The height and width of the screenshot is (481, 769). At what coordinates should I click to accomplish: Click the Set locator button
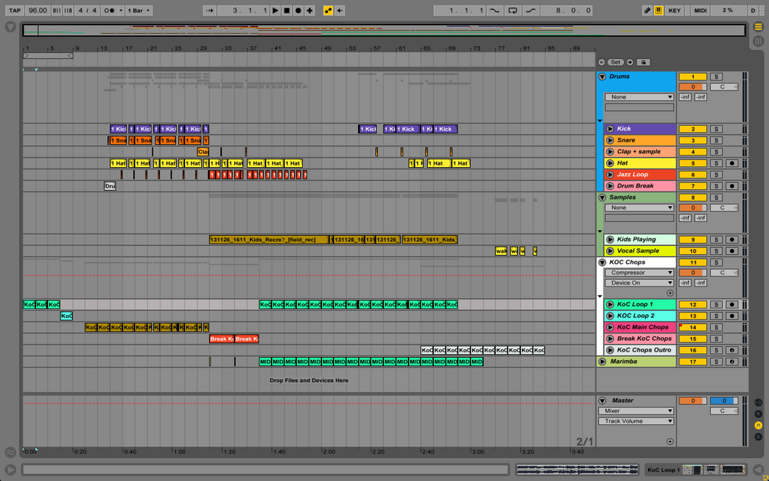pos(615,62)
